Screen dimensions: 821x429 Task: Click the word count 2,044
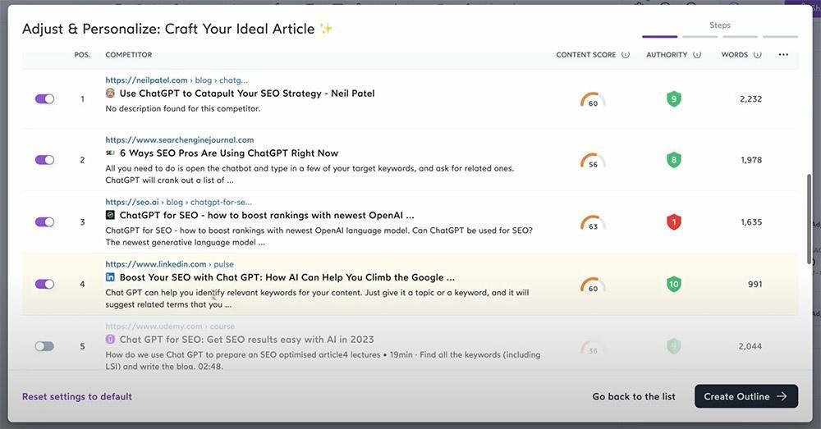(x=750, y=346)
